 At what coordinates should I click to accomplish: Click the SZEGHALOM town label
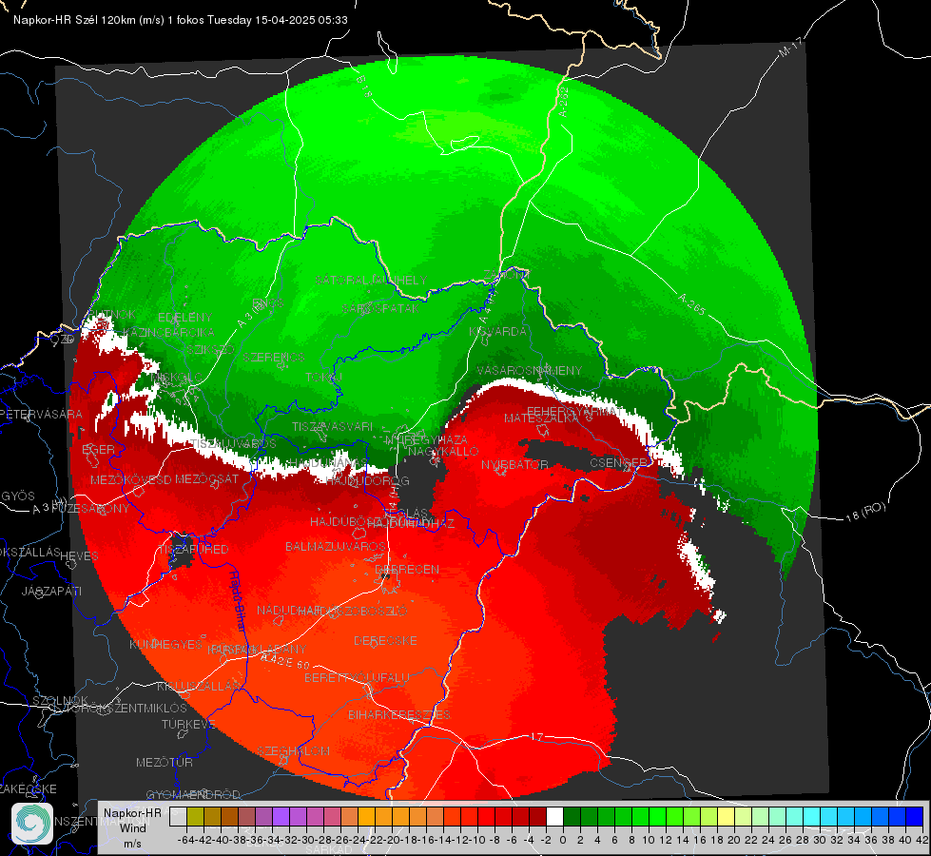click(x=293, y=750)
